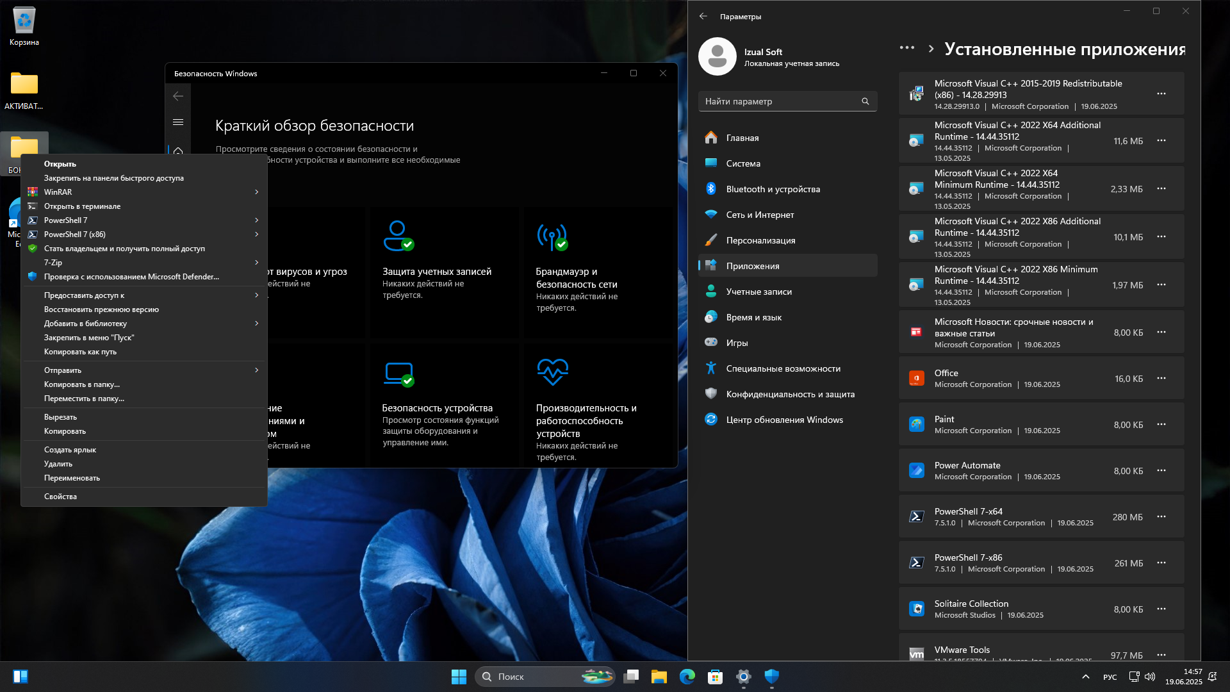
Task: Choose Открыть в терминале
Action: [144, 206]
